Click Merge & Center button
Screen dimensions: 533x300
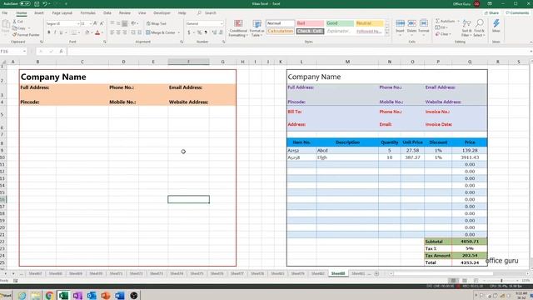(x=161, y=32)
